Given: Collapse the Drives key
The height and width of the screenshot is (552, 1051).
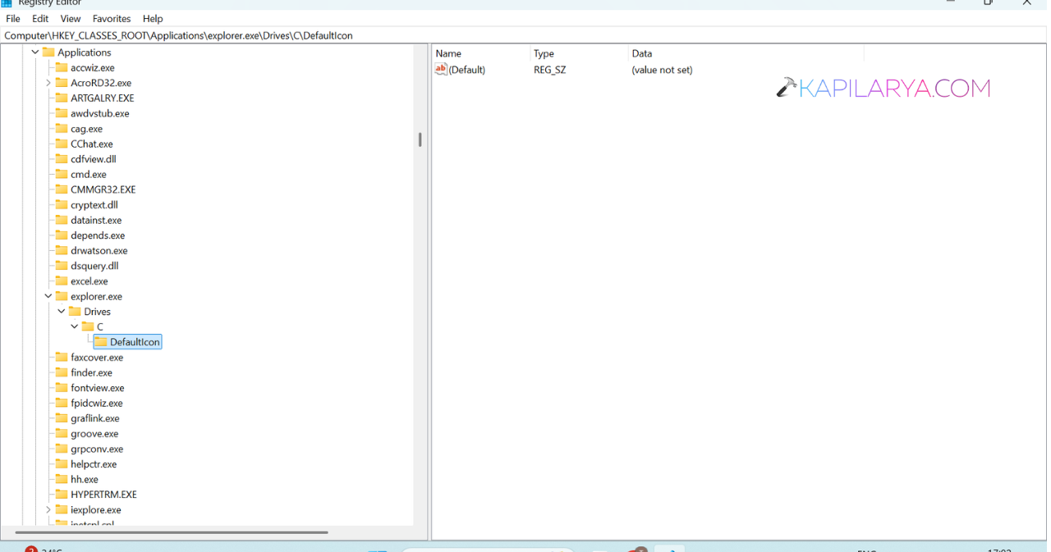Looking at the screenshot, I should coord(62,312).
